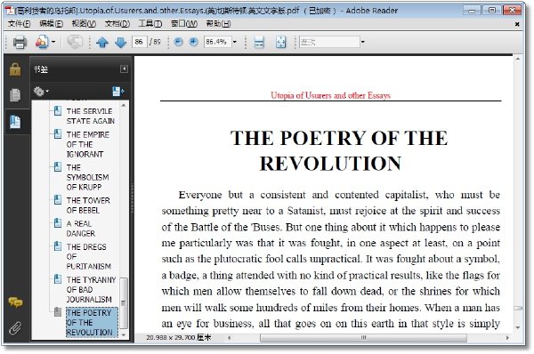Image resolution: width=534 pixels, height=354 pixels.
Task: Click bookmark icon beside THE EMPIRE OF THE IGNORANT
Action: (58, 134)
